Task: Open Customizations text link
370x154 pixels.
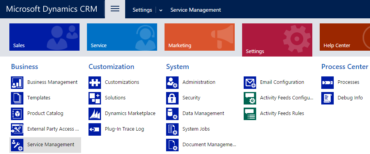Action: click(x=122, y=82)
